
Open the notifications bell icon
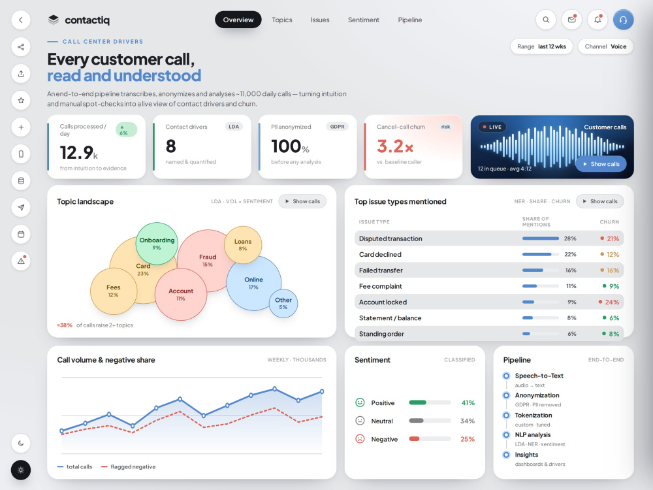(597, 20)
